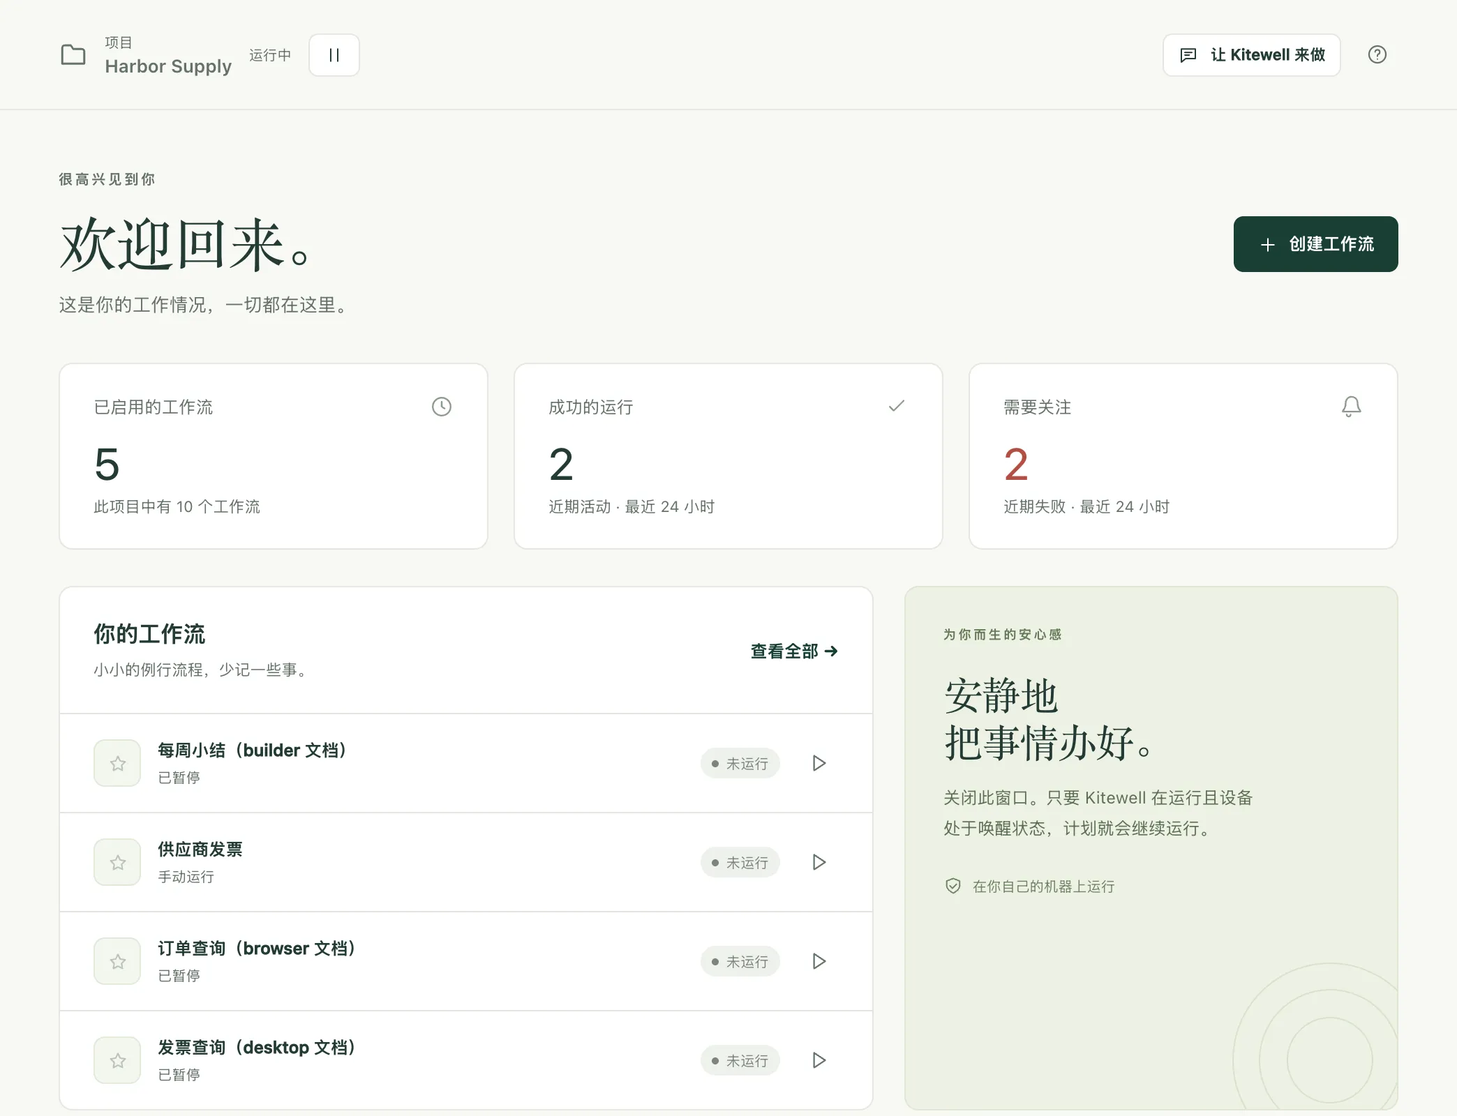1457x1116 pixels.
Task: Run the 发票查询（desktop 文档）workflow
Action: pos(819,1060)
